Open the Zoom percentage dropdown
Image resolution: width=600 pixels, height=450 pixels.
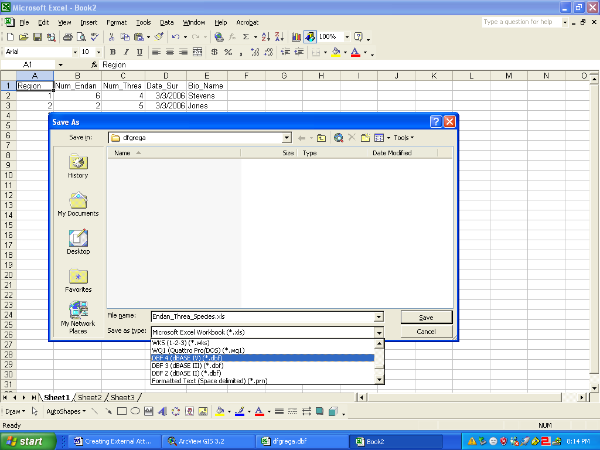click(347, 37)
